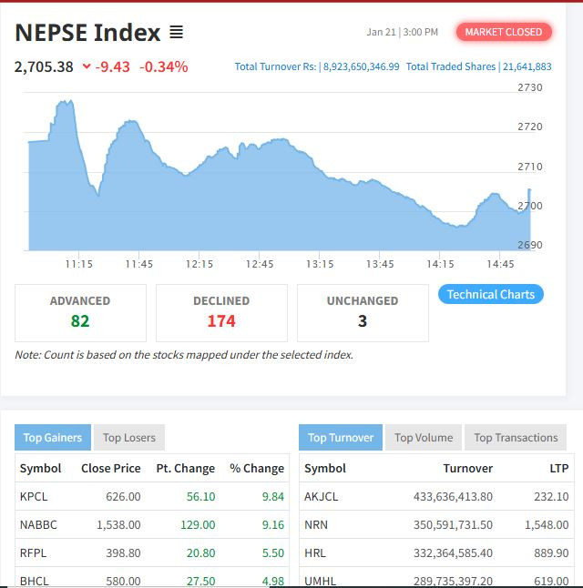Open the Top Transactions tab

[516, 438]
